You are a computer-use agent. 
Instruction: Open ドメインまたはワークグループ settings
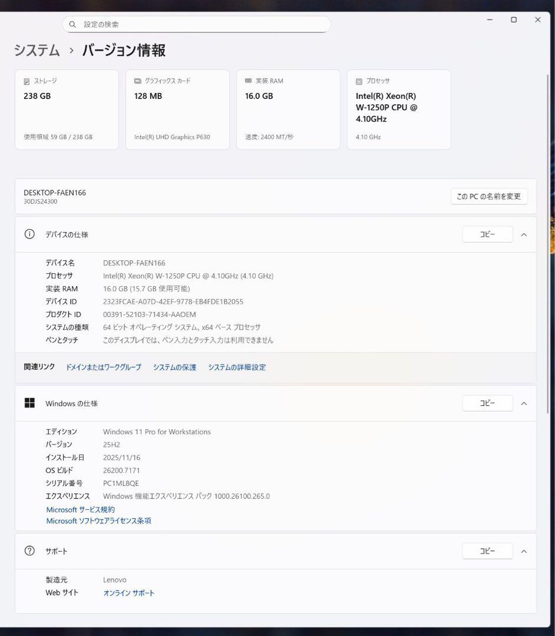(103, 367)
